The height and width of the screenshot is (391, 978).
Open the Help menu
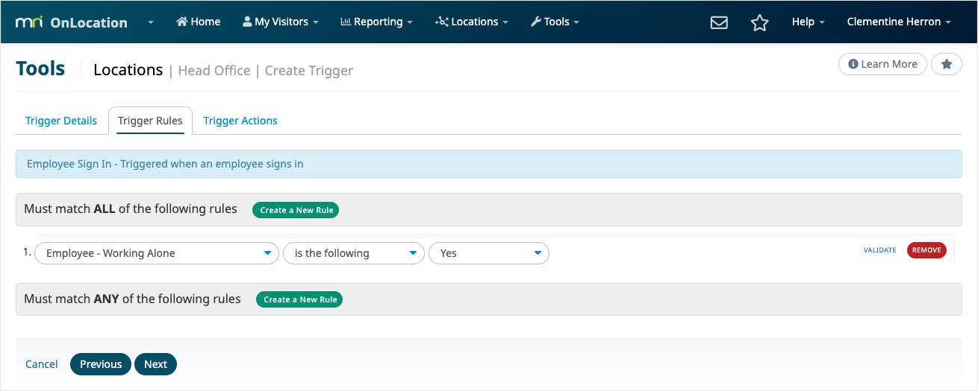(x=808, y=22)
